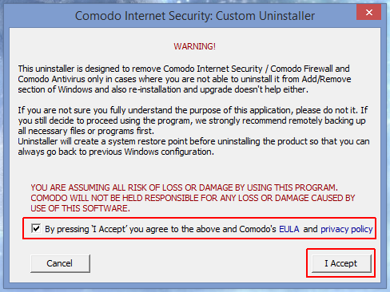
Task: Click the line "Uninstaller will create a system restore"
Action: pos(193,141)
